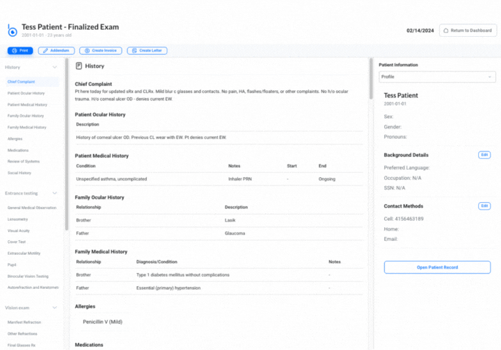Click 'Occupation: N/A' in Background Details
The image size is (501, 350).
tap(403, 178)
